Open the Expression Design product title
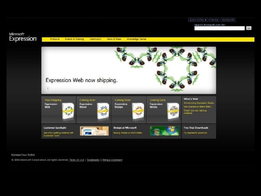This screenshot has width=261, height=196. [121, 106]
